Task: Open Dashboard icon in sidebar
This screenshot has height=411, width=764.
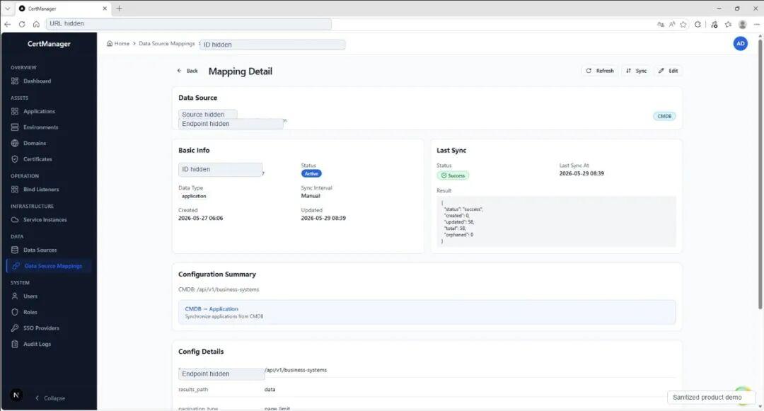Action: [x=15, y=81]
